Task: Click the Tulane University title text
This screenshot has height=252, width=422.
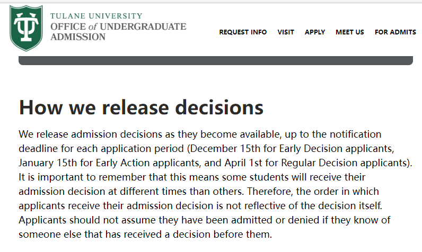Action: pyautogui.click(x=96, y=16)
